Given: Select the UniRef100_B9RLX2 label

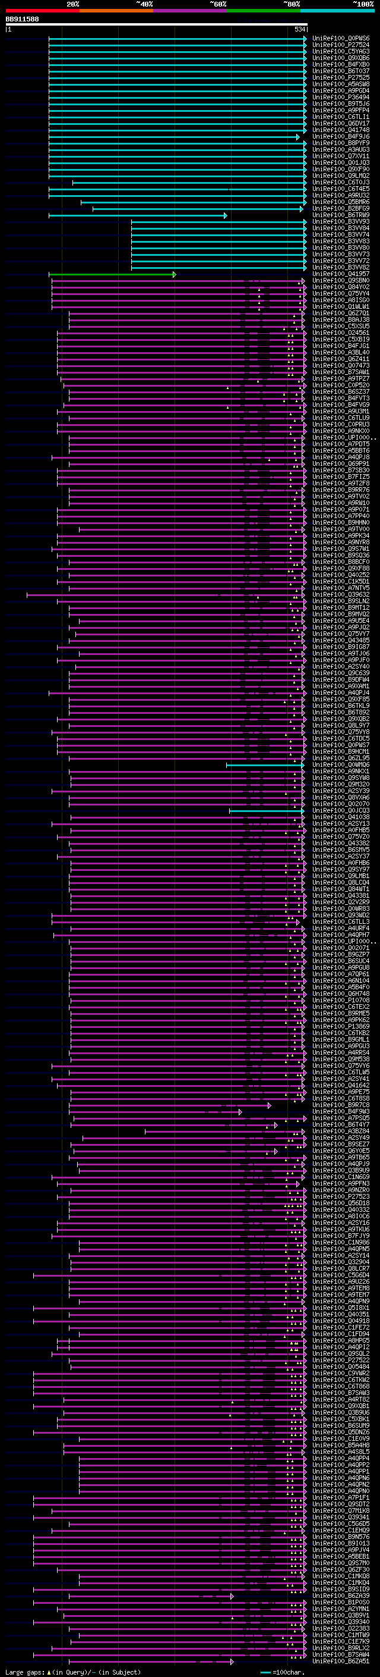Looking at the screenshot, I should point(340,1649).
